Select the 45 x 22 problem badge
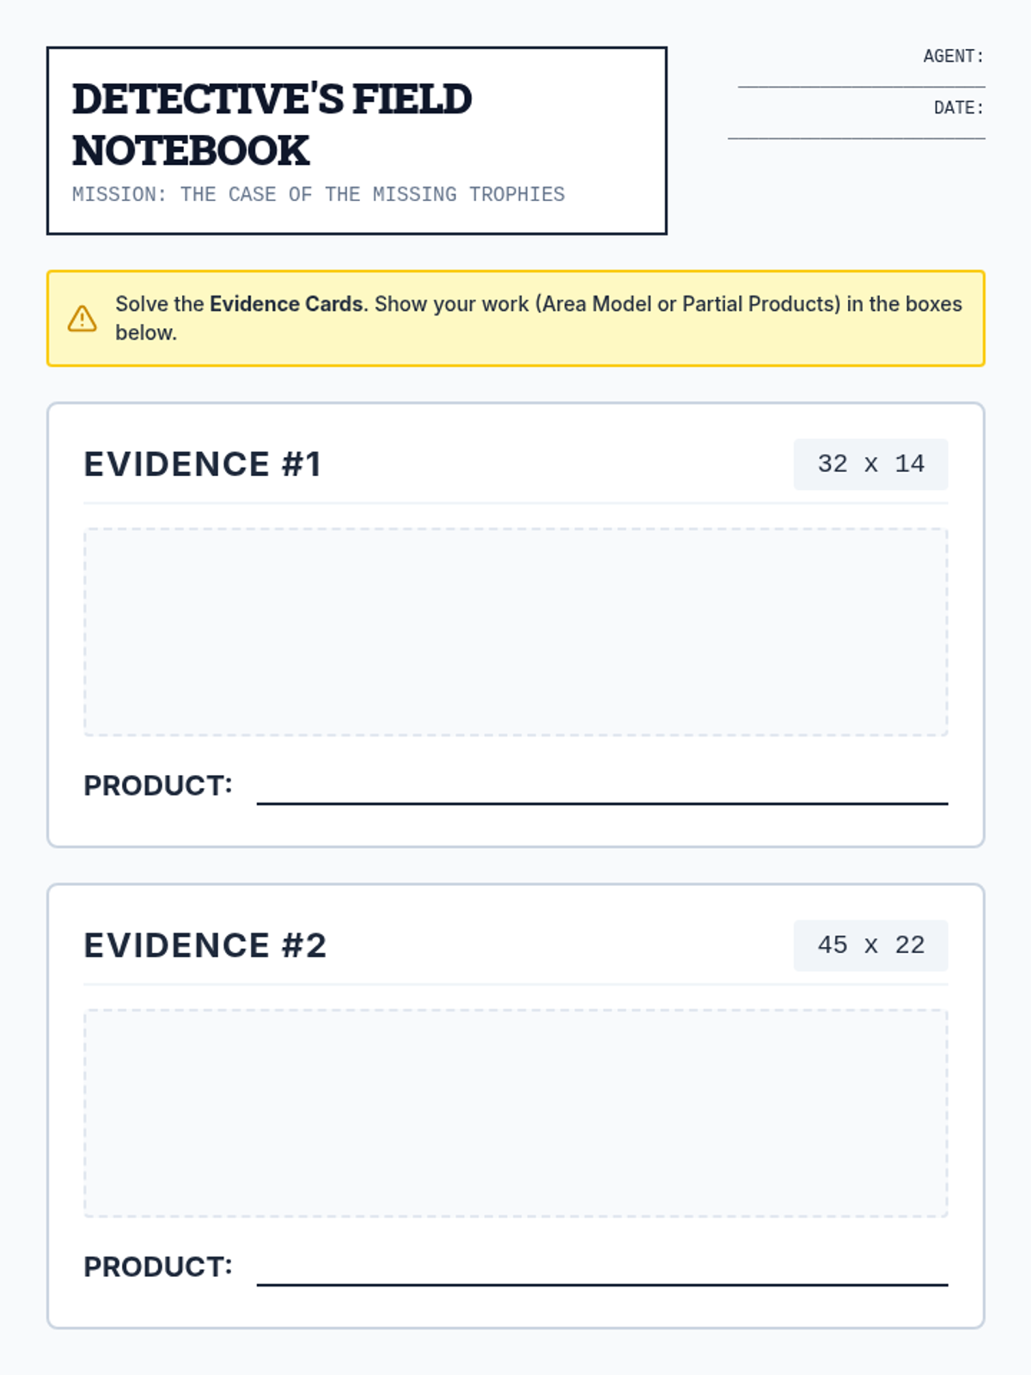Image resolution: width=1031 pixels, height=1375 pixels. [x=870, y=945]
